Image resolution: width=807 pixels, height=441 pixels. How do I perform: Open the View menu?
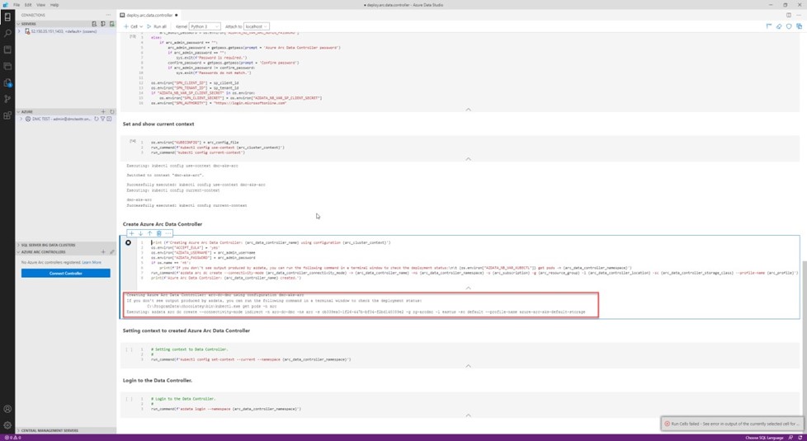pyautogui.click(x=40, y=5)
